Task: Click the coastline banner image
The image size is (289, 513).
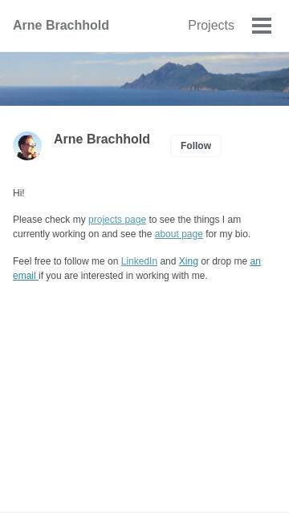Action: 144,79
